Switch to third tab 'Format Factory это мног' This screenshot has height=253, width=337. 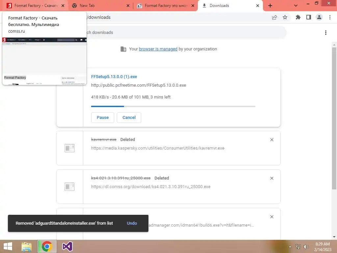[x=166, y=6]
